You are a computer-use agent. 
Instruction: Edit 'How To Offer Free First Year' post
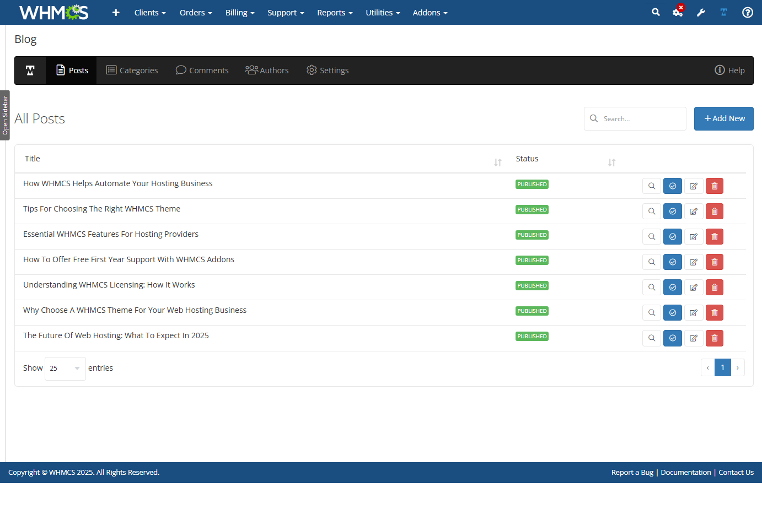tap(694, 262)
